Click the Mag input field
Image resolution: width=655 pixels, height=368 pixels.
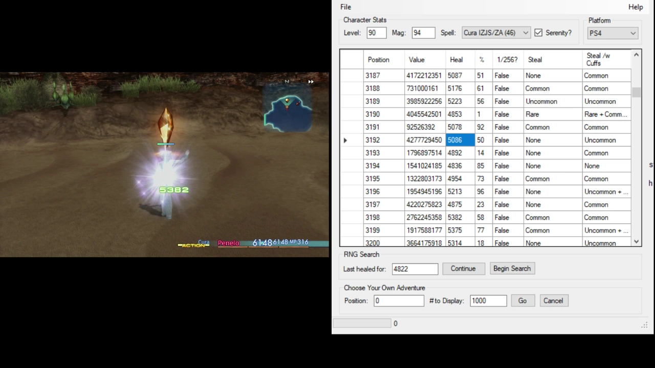[x=423, y=33]
